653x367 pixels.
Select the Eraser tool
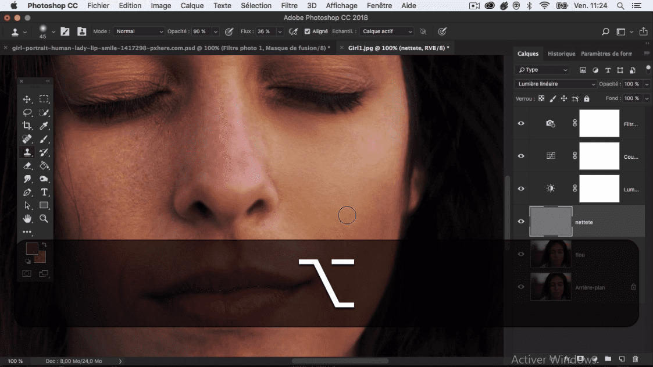point(27,166)
